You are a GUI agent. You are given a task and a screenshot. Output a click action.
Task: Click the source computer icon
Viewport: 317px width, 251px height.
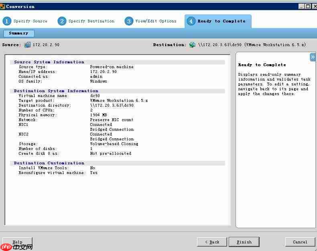[27, 45]
